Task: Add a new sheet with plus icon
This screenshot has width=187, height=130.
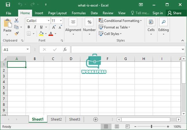Action: [x=96, y=119]
